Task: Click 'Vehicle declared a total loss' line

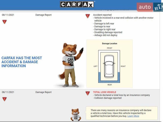Action: [x=121, y=95]
